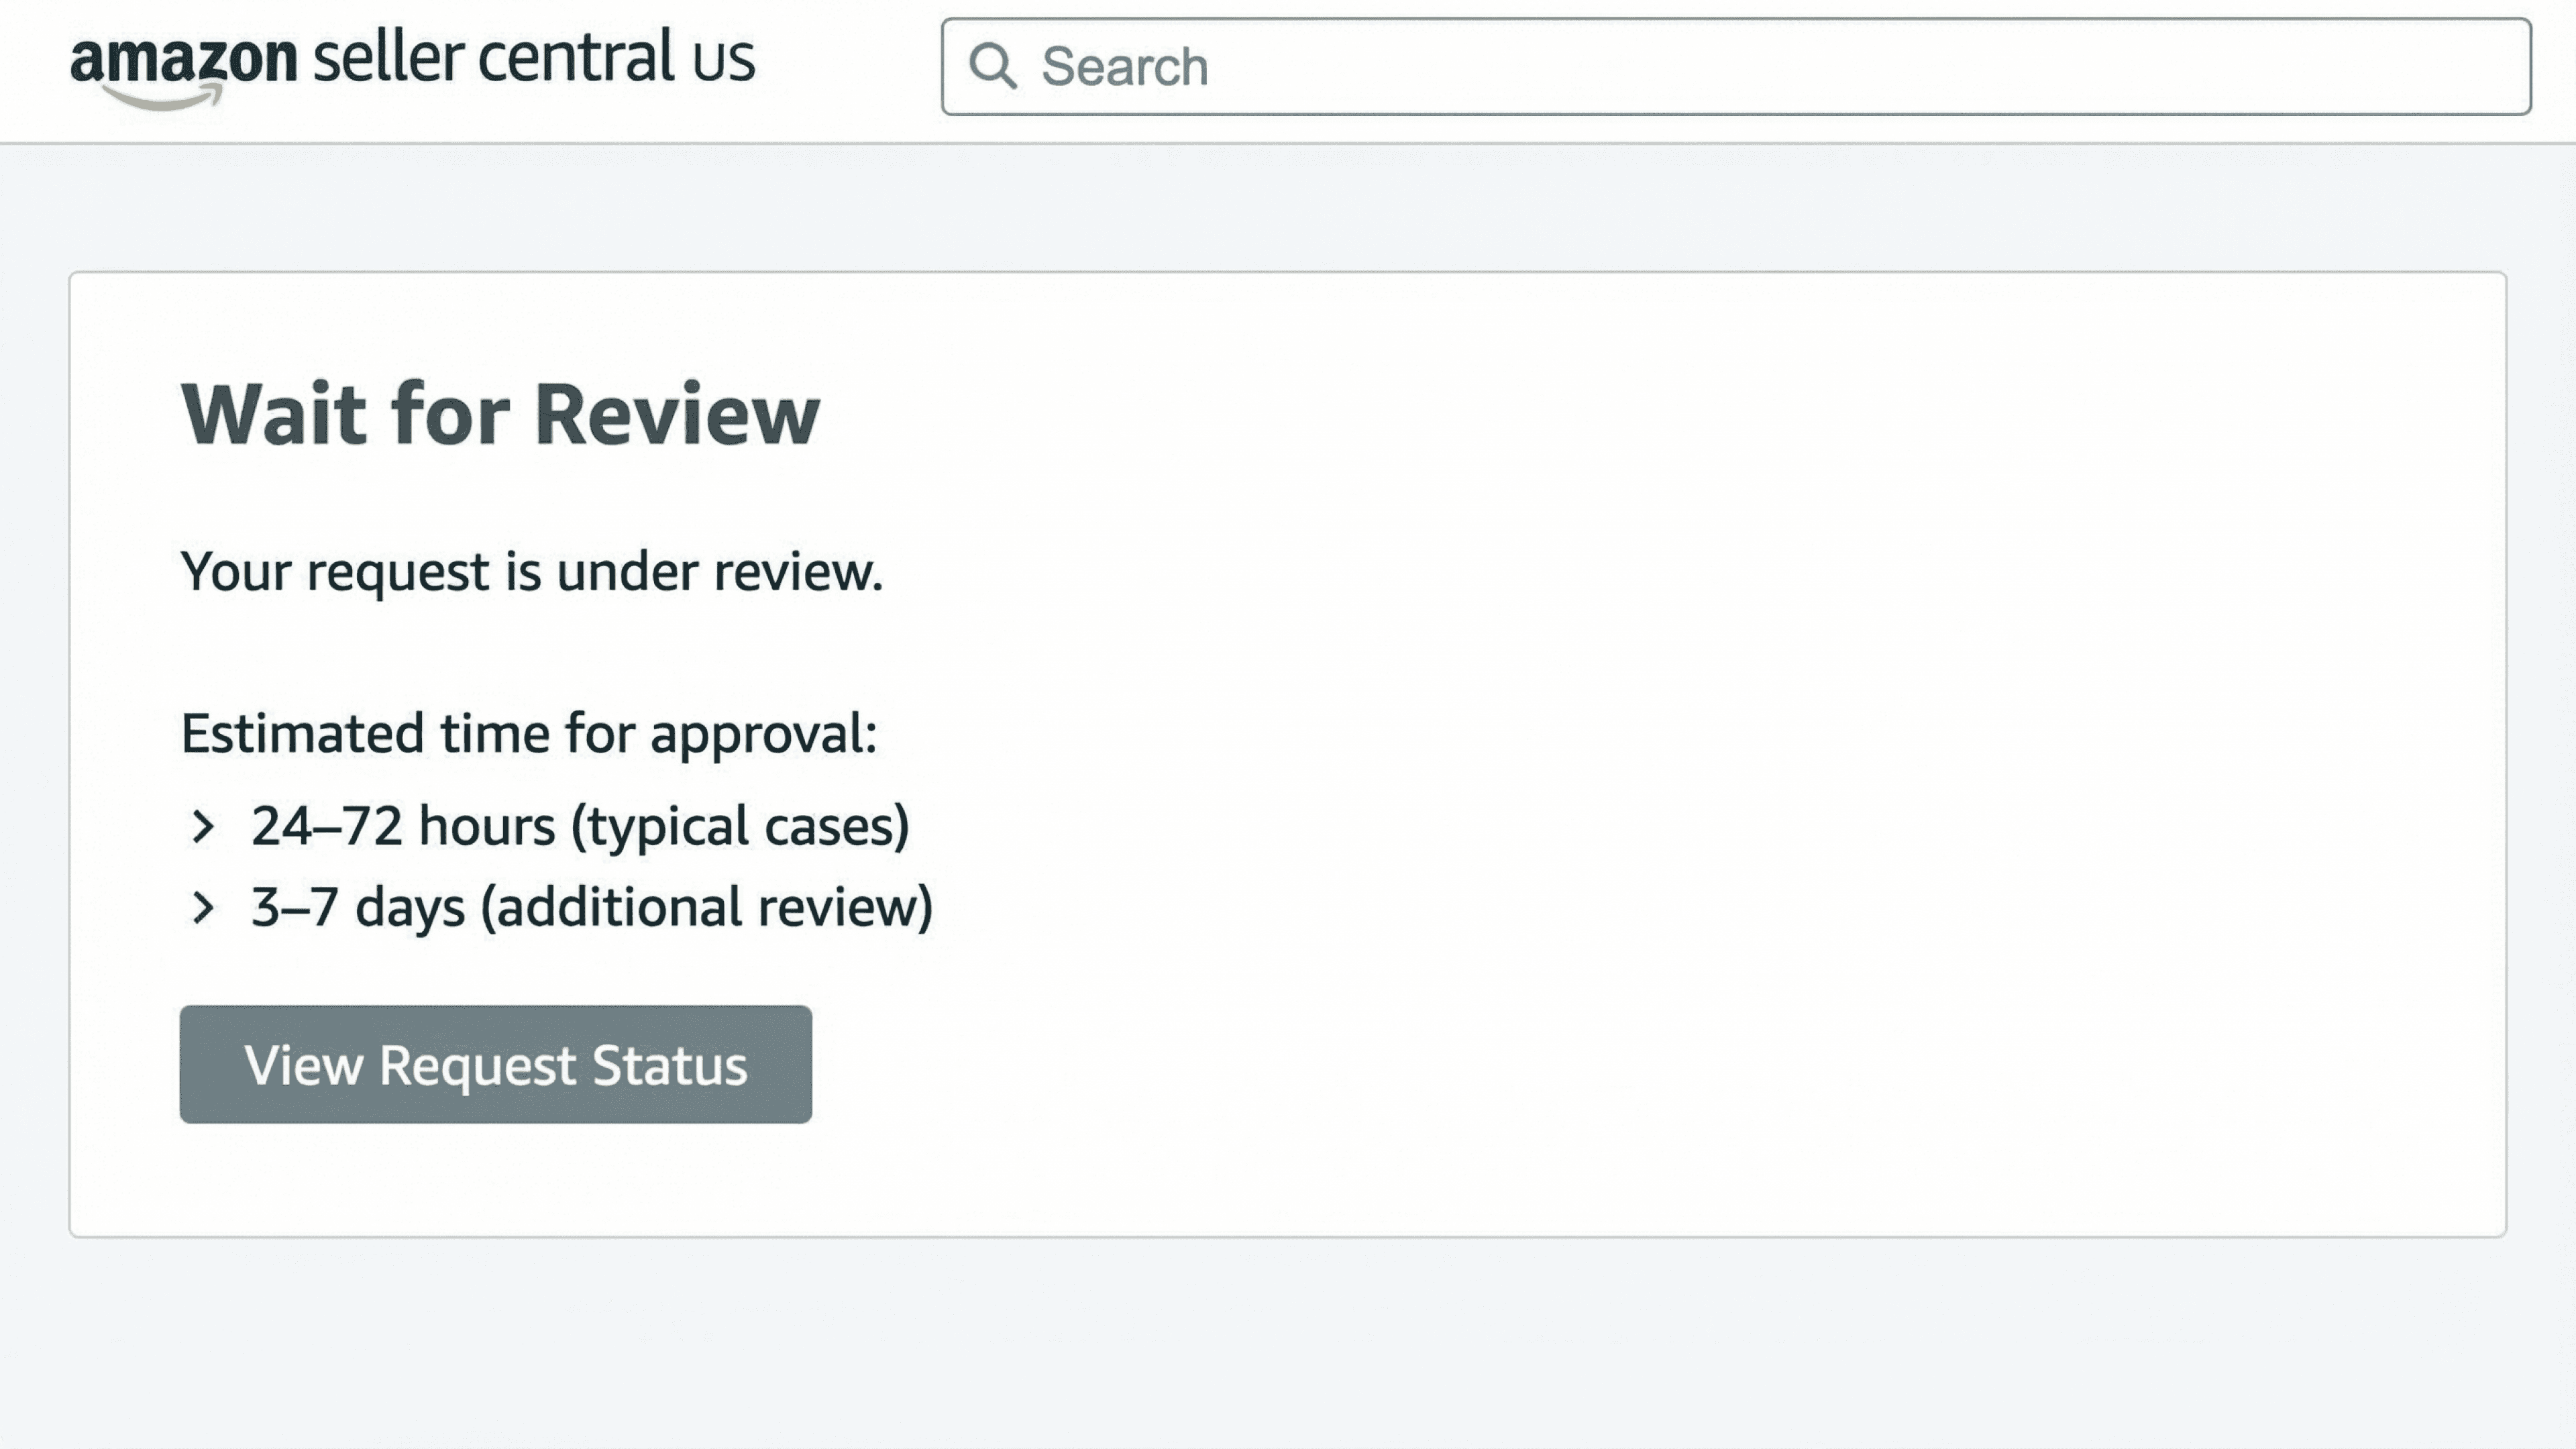Click the "Search" placeholder text
The image size is (2576, 1449).
[x=1124, y=67]
